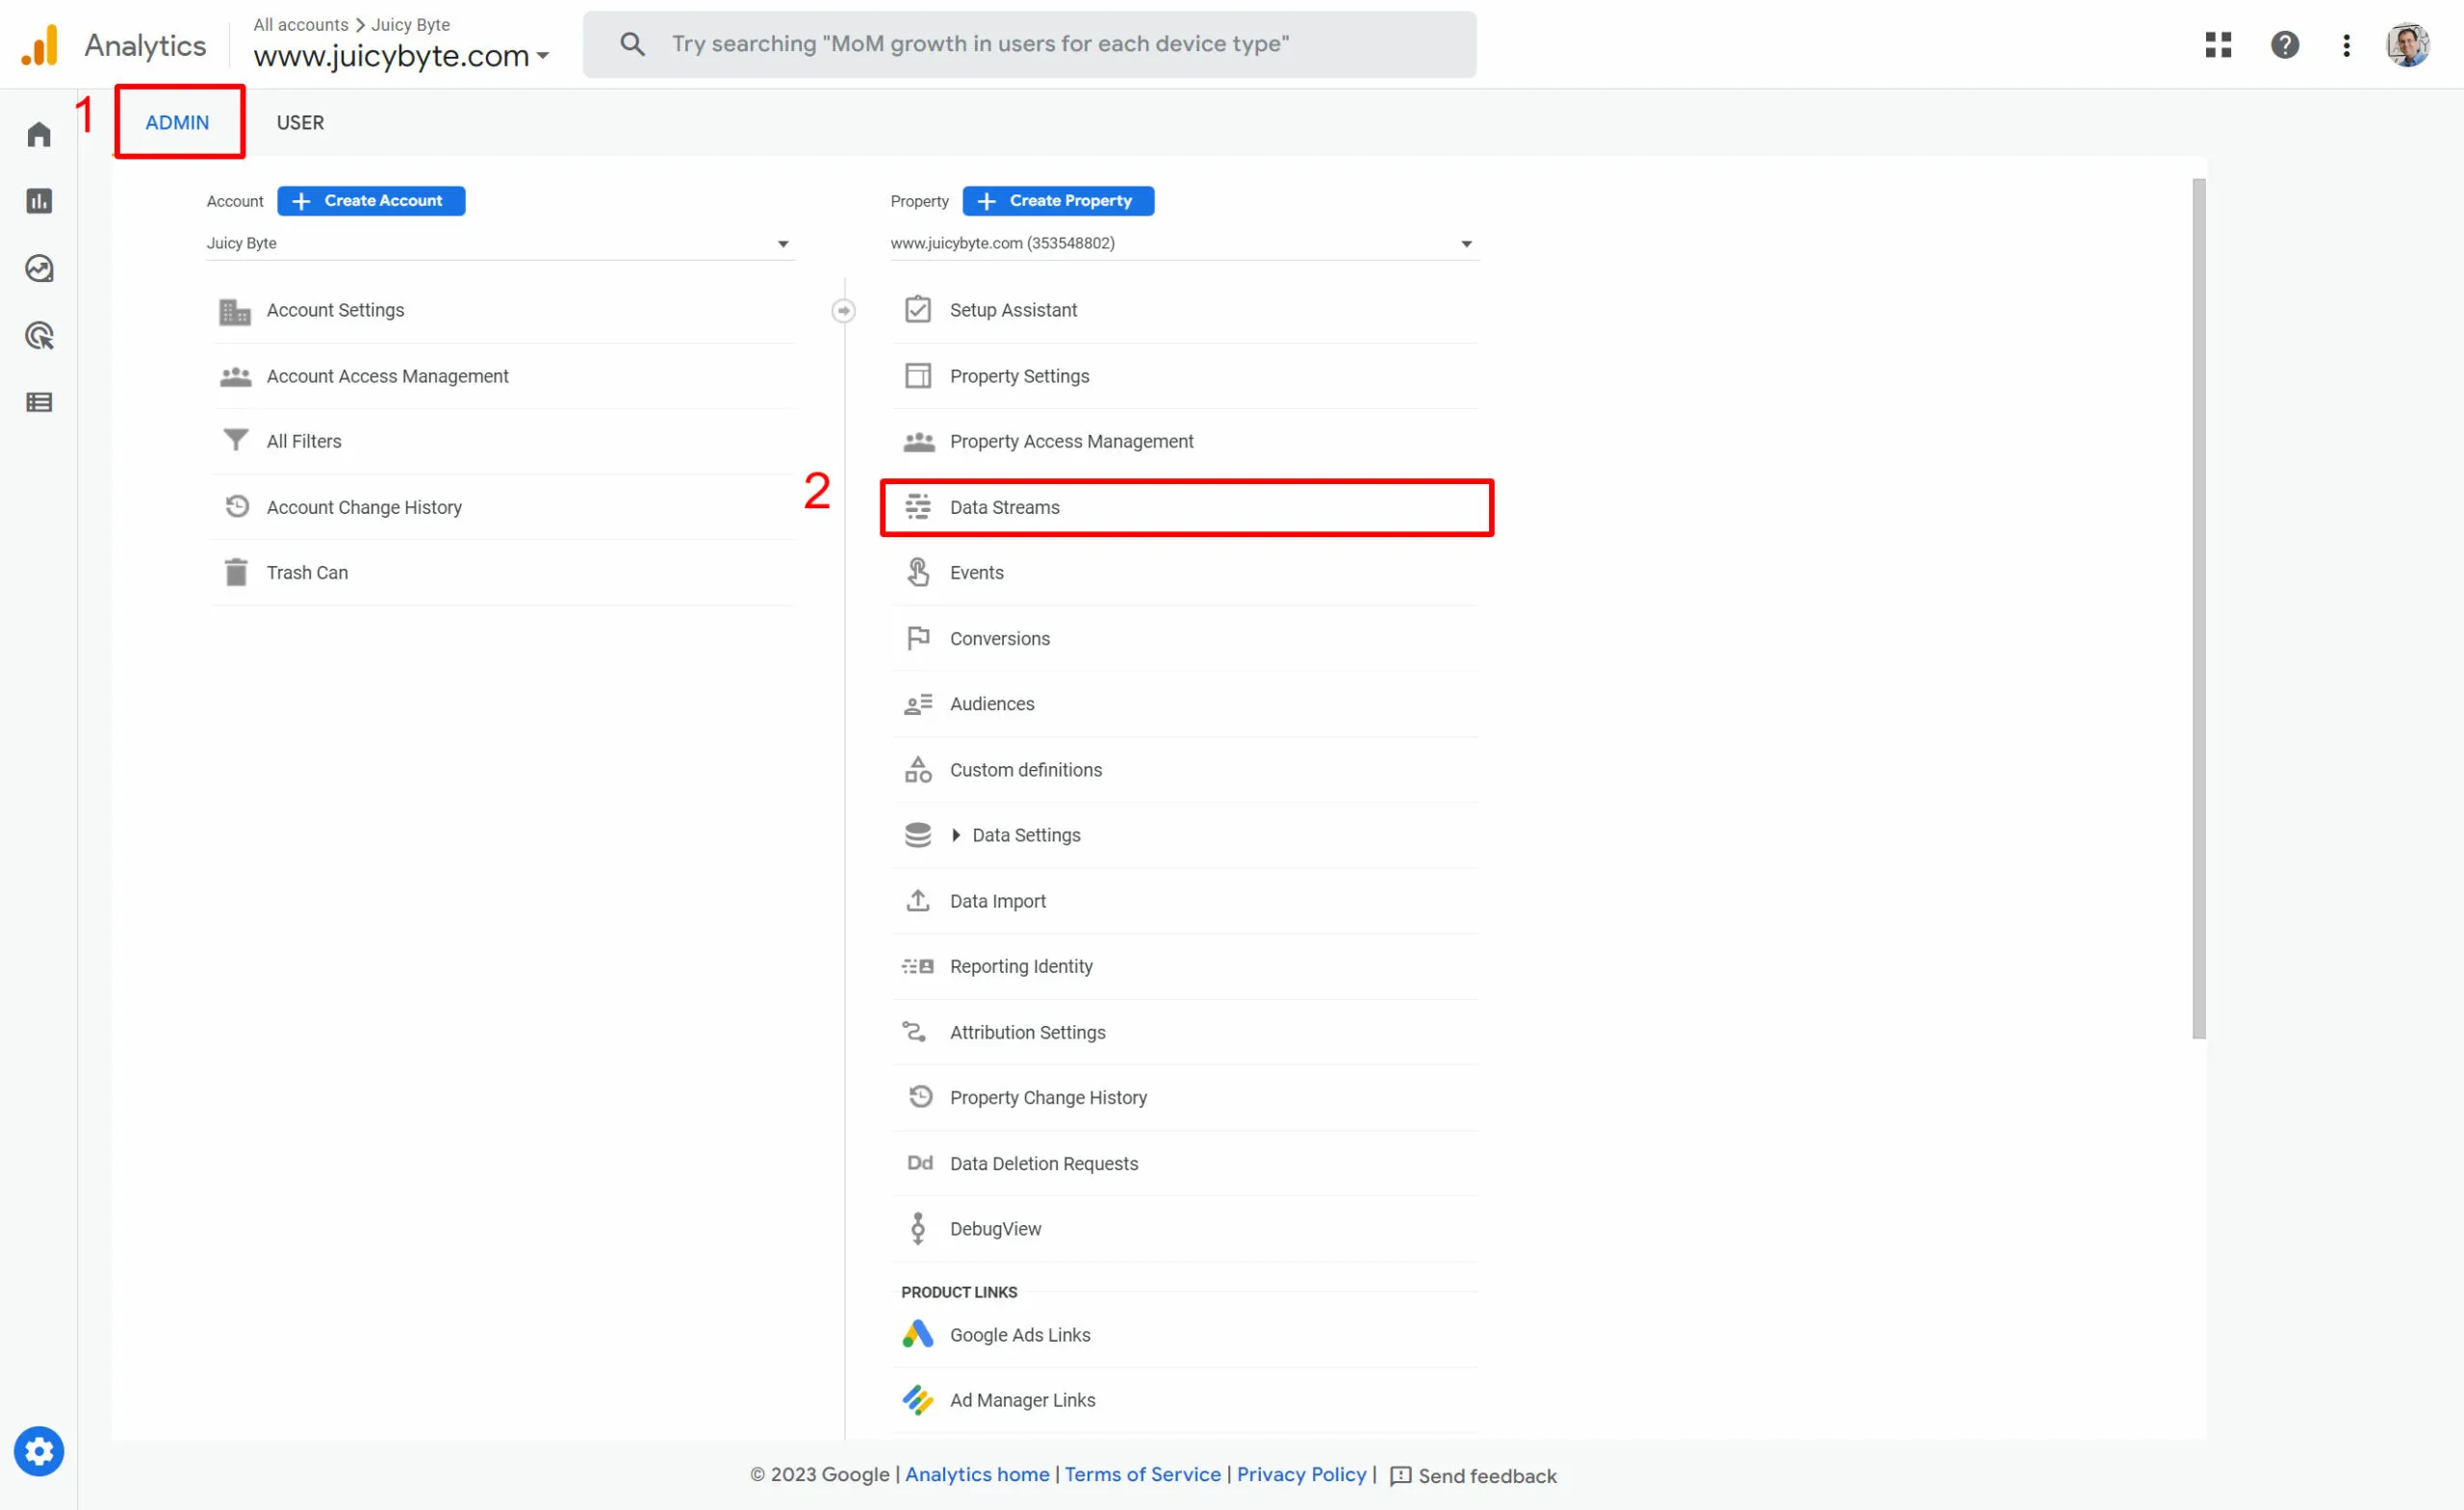
Task: Select the Explore icon in sidebar
Action: point(39,268)
